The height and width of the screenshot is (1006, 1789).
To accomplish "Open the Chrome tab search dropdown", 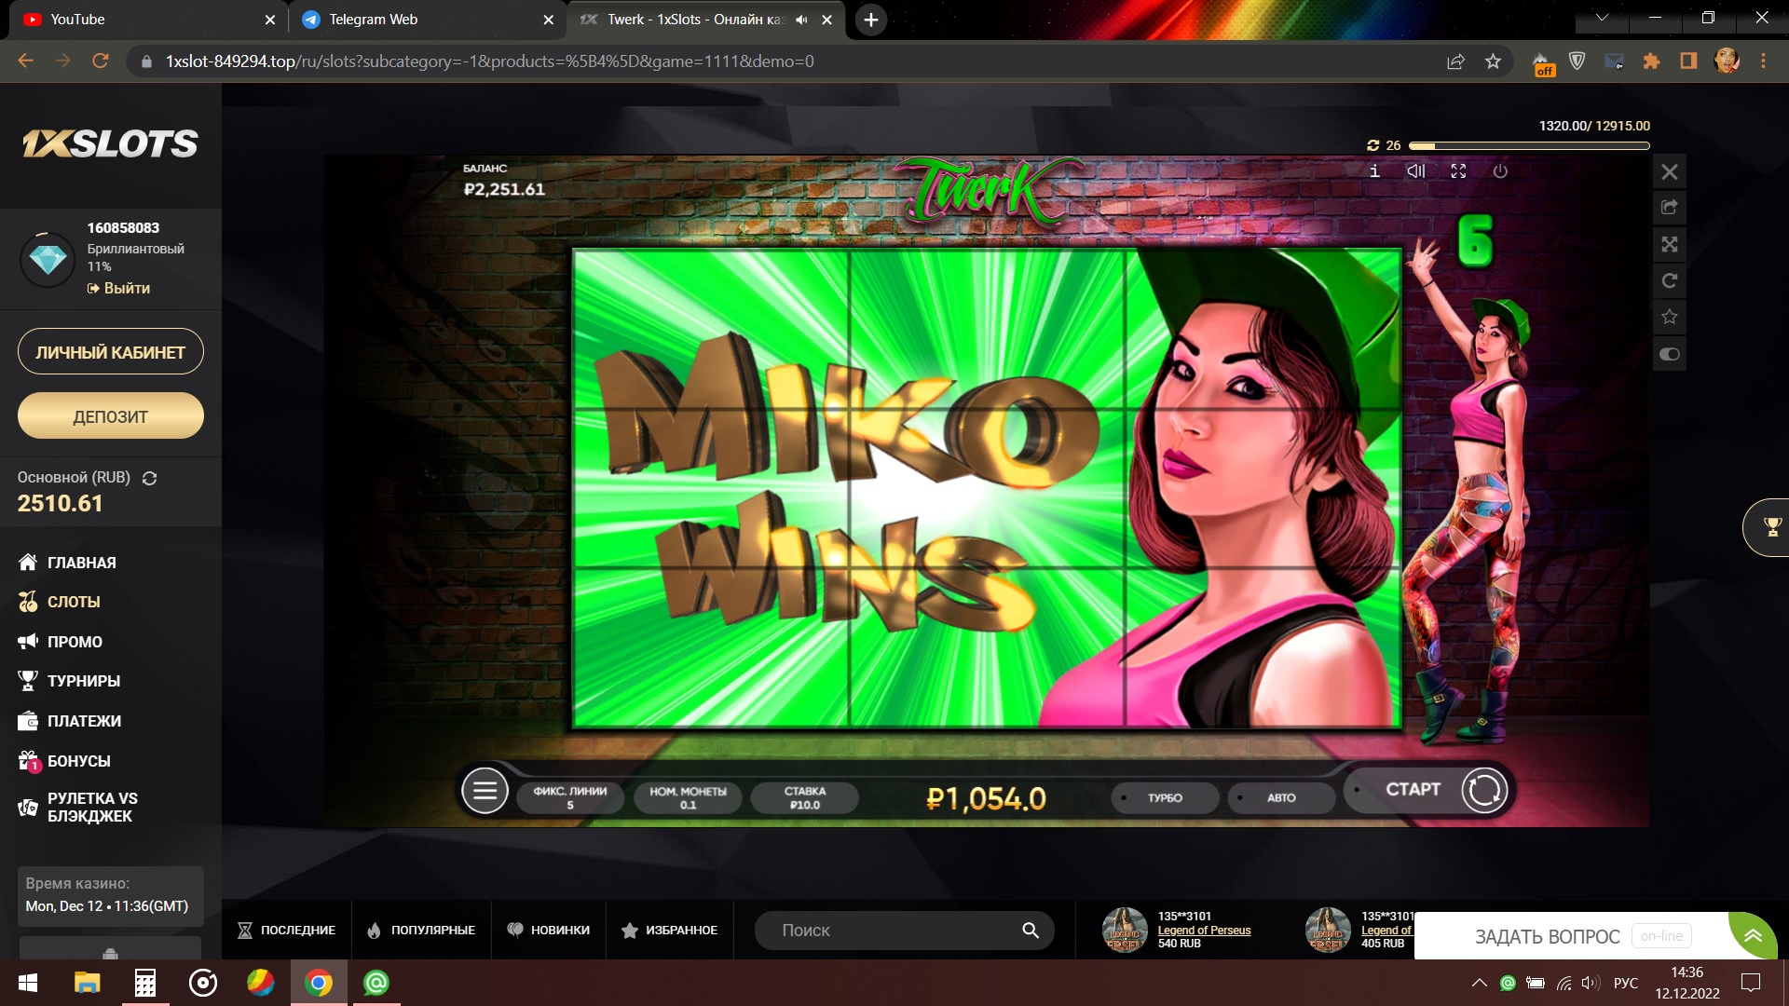I will [1602, 18].
